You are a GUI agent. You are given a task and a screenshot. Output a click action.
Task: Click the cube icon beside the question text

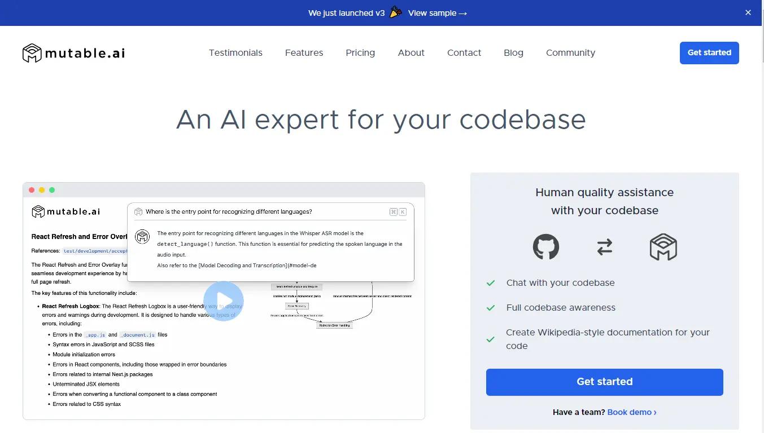pyautogui.click(x=138, y=212)
